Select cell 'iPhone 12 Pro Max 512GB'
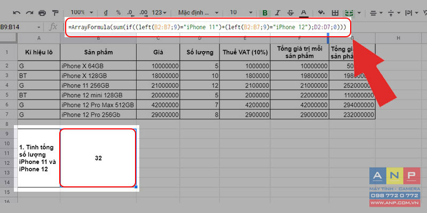The image size is (427, 213). [98, 105]
